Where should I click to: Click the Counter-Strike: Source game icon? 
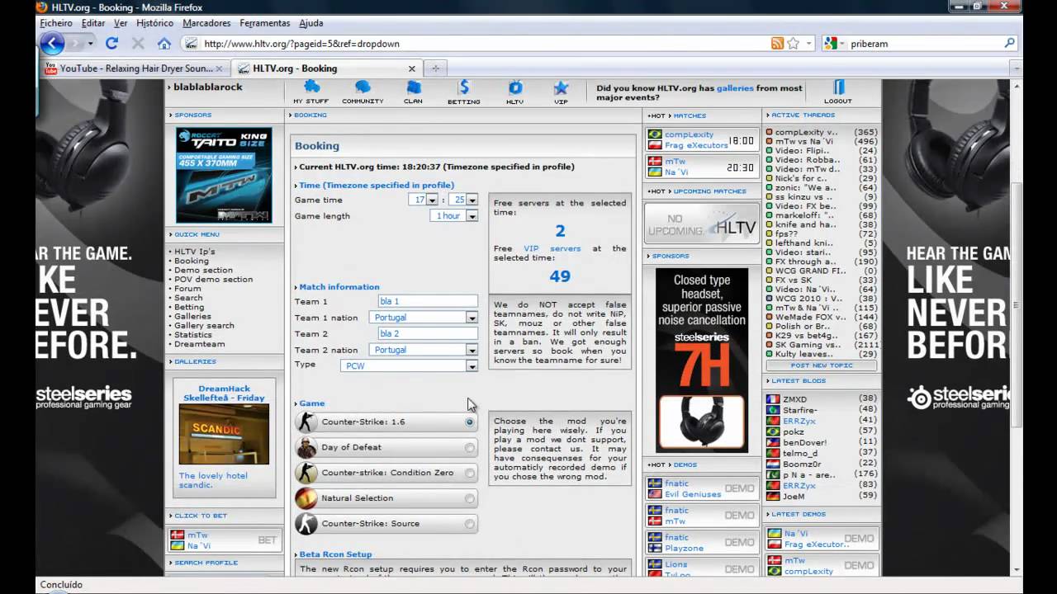point(306,523)
